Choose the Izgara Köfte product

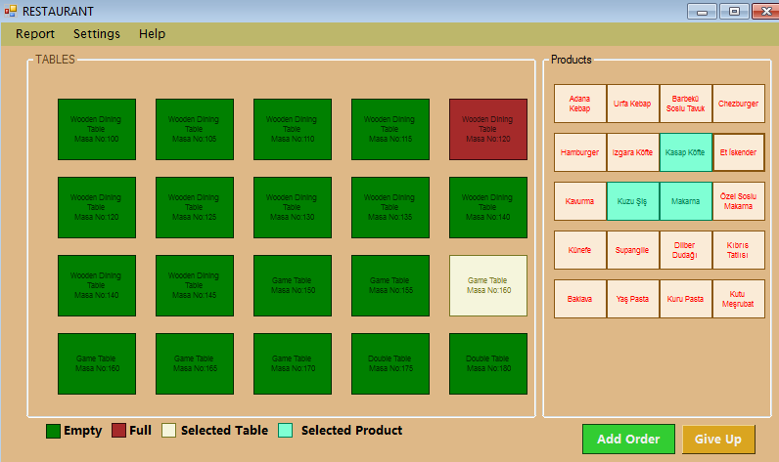[632, 152]
